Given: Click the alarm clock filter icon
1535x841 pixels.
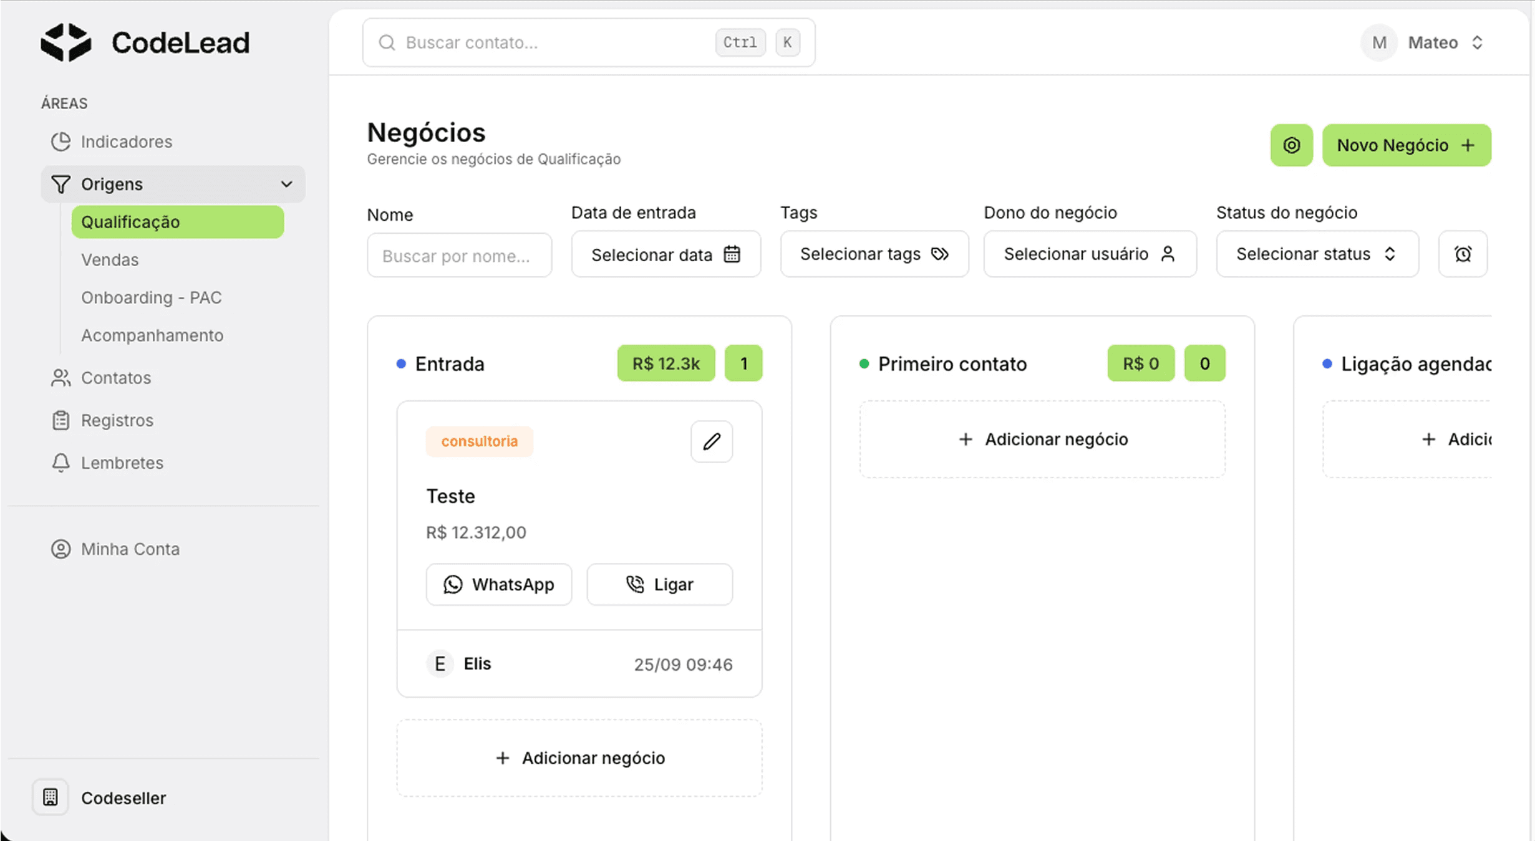Looking at the screenshot, I should click(1462, 254).
